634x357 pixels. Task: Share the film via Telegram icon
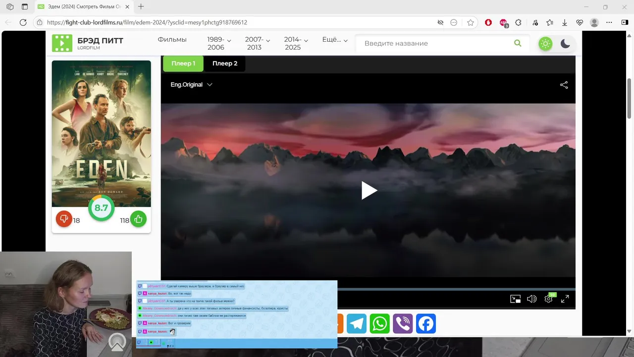tap(357, 324)
